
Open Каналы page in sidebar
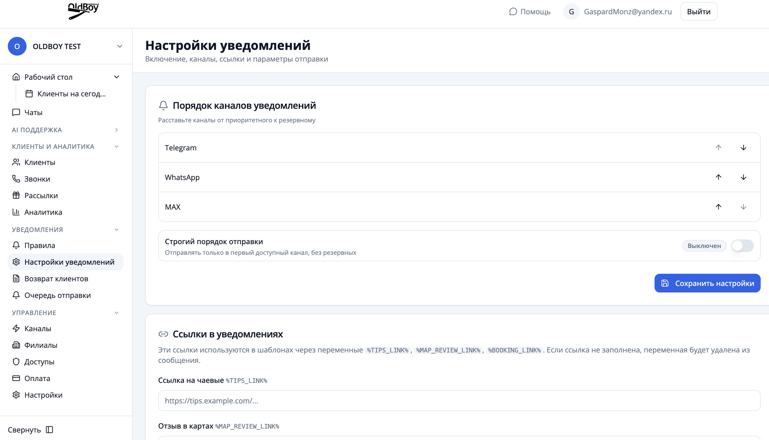point(37,329)
